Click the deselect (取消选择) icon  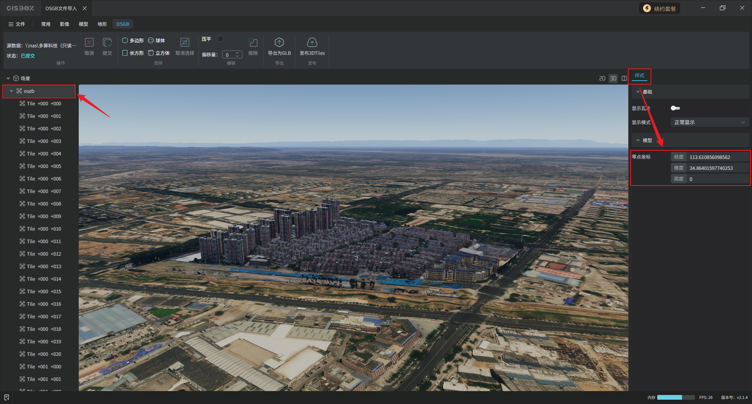[184, 43]
